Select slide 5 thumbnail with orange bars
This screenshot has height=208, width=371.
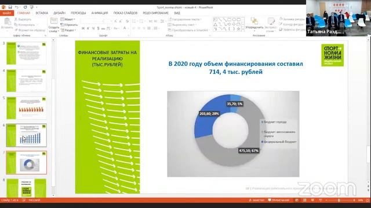(x=26, y=108)
